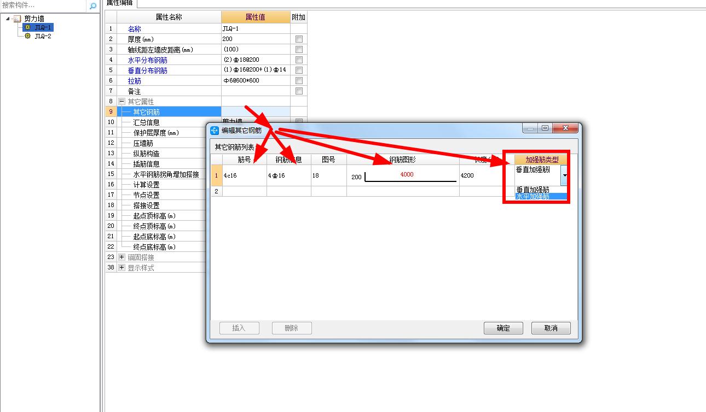The width and height of the screenshot is (706, 412).
Task: Check the 附加 box for 拉筋
Action: click(299, 80)
